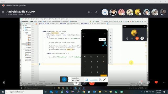168x94 pixels.
Task: Click the build hammer icon in Android Studio
Action: (93, 21)
